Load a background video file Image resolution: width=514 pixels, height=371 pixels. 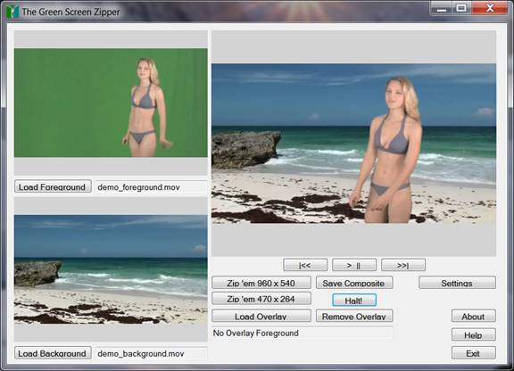point(53,353)
